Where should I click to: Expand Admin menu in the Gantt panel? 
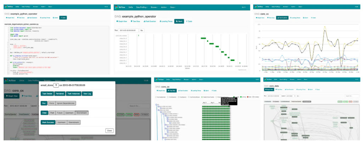(164, 7)
